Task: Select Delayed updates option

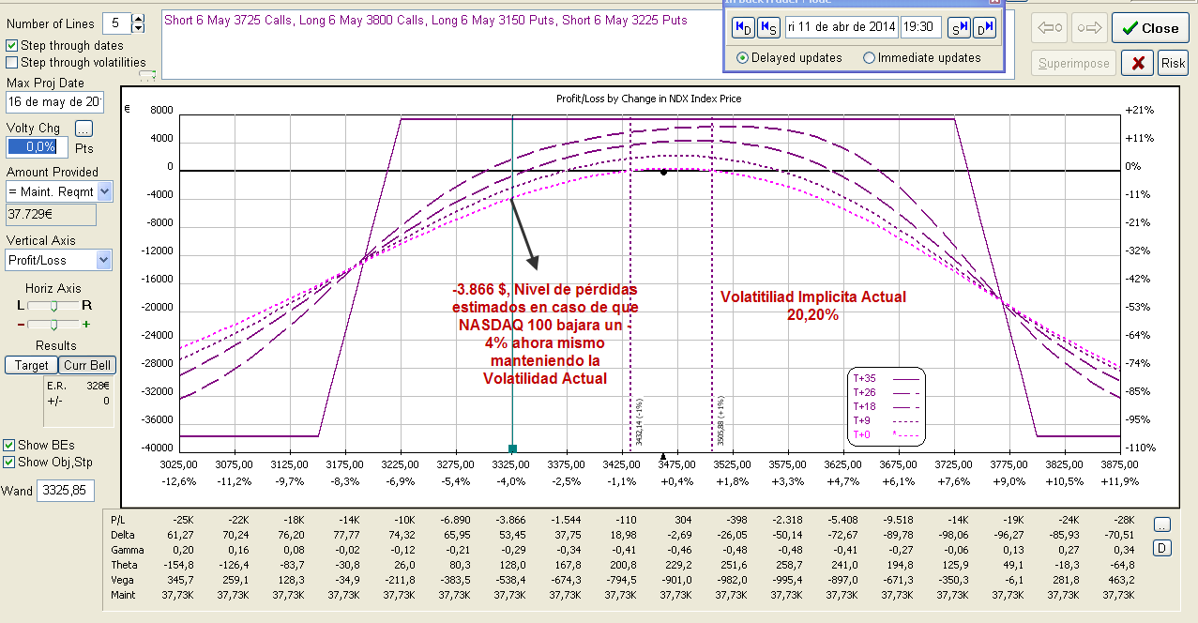Action: (742, 57)
